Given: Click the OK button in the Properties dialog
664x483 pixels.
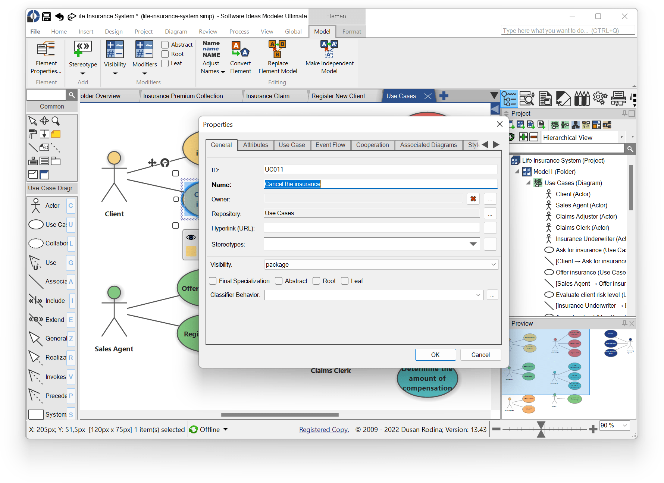Looking at the screenshot, I should [435, 355].
